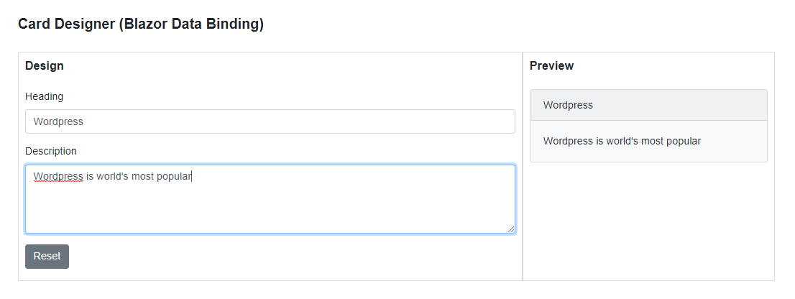The height and width of the screenshot is (299, 795).
Task: Click the Preview section heading
Action: (x=551, y=66)
